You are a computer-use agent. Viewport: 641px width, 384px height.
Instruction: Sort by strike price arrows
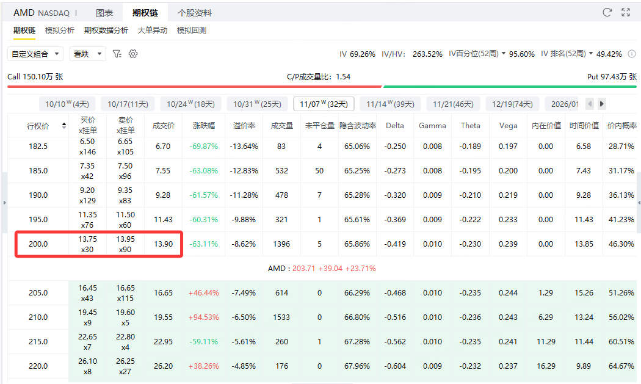point(63,126)
